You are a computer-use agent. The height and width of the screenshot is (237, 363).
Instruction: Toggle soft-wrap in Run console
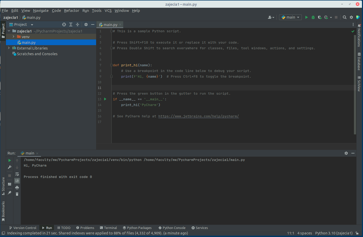[17, 174]
